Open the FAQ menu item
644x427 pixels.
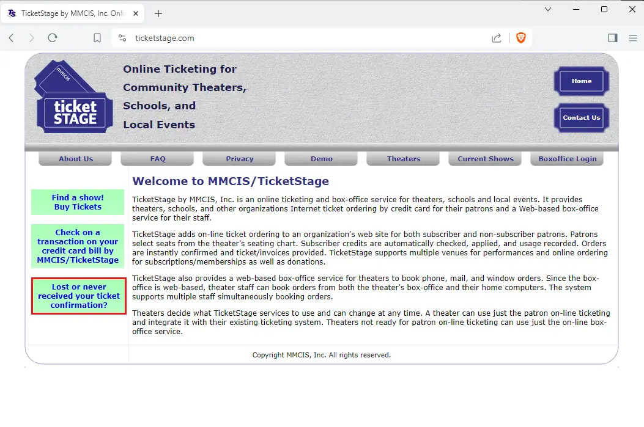(x=158, y=159)
